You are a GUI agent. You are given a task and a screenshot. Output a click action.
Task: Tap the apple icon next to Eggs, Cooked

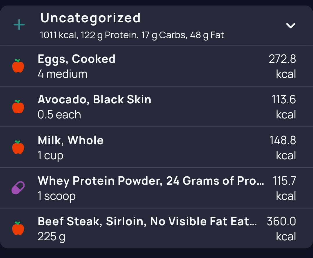[18, 66]
